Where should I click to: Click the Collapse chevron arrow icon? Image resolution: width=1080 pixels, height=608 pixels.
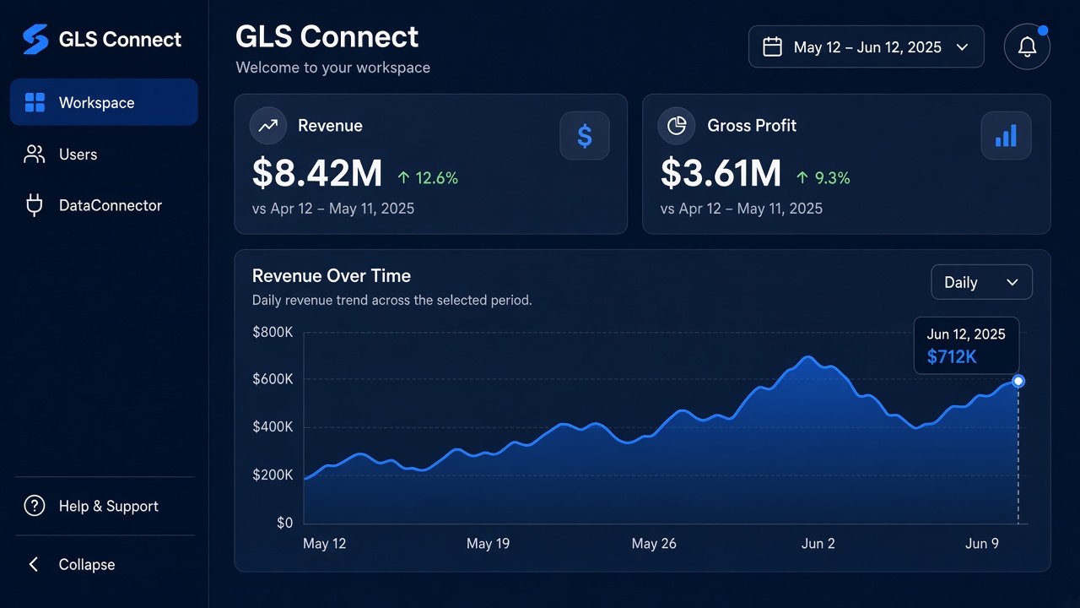pos(34,564)
